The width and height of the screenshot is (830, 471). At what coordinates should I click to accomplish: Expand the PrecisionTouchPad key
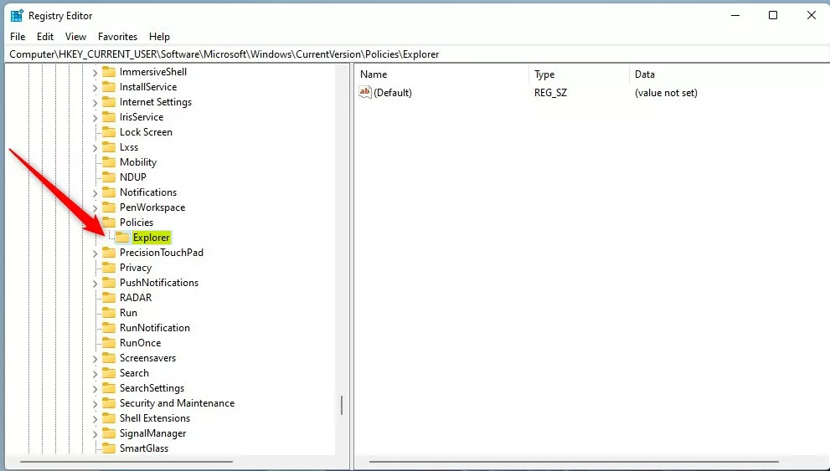point(95,253)
